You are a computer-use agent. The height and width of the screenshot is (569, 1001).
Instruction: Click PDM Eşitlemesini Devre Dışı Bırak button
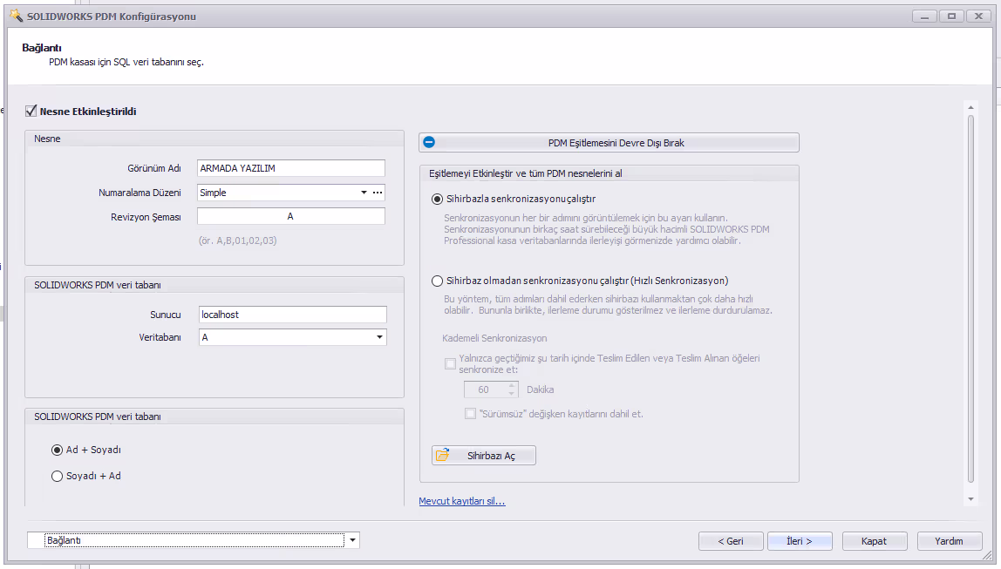(609, 142)
